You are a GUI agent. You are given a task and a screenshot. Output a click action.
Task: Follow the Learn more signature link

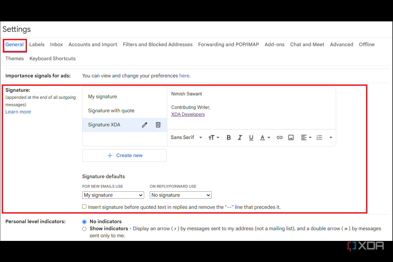pyautogui.click(x=18, y=112)
